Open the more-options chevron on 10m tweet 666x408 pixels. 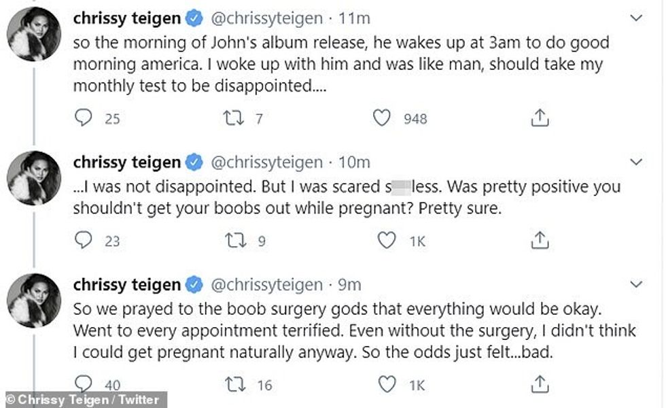tap(636, 162)
